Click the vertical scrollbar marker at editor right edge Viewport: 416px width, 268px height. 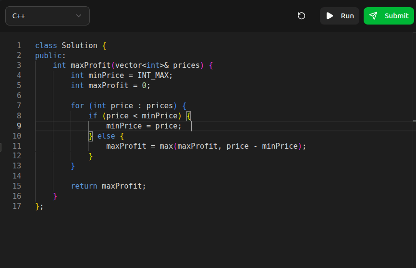click(415, 121)
